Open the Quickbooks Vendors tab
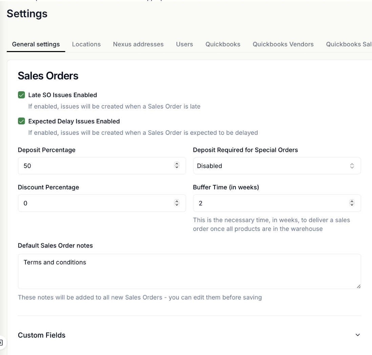372x355 pixels. tap(283, 44)
